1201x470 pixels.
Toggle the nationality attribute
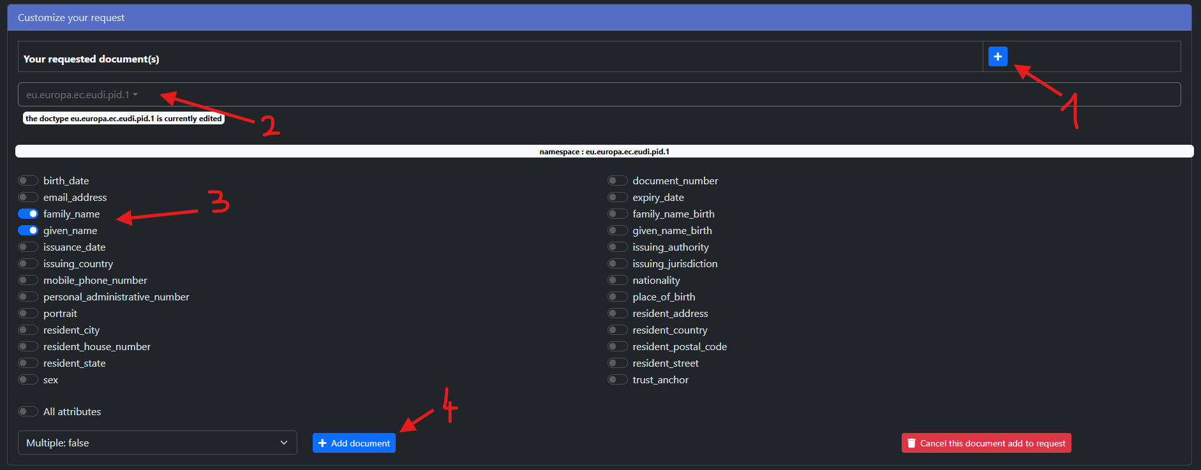(x=617, y=281)
